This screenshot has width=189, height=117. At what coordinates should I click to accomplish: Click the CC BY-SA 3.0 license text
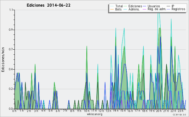[x=179, y=114]
